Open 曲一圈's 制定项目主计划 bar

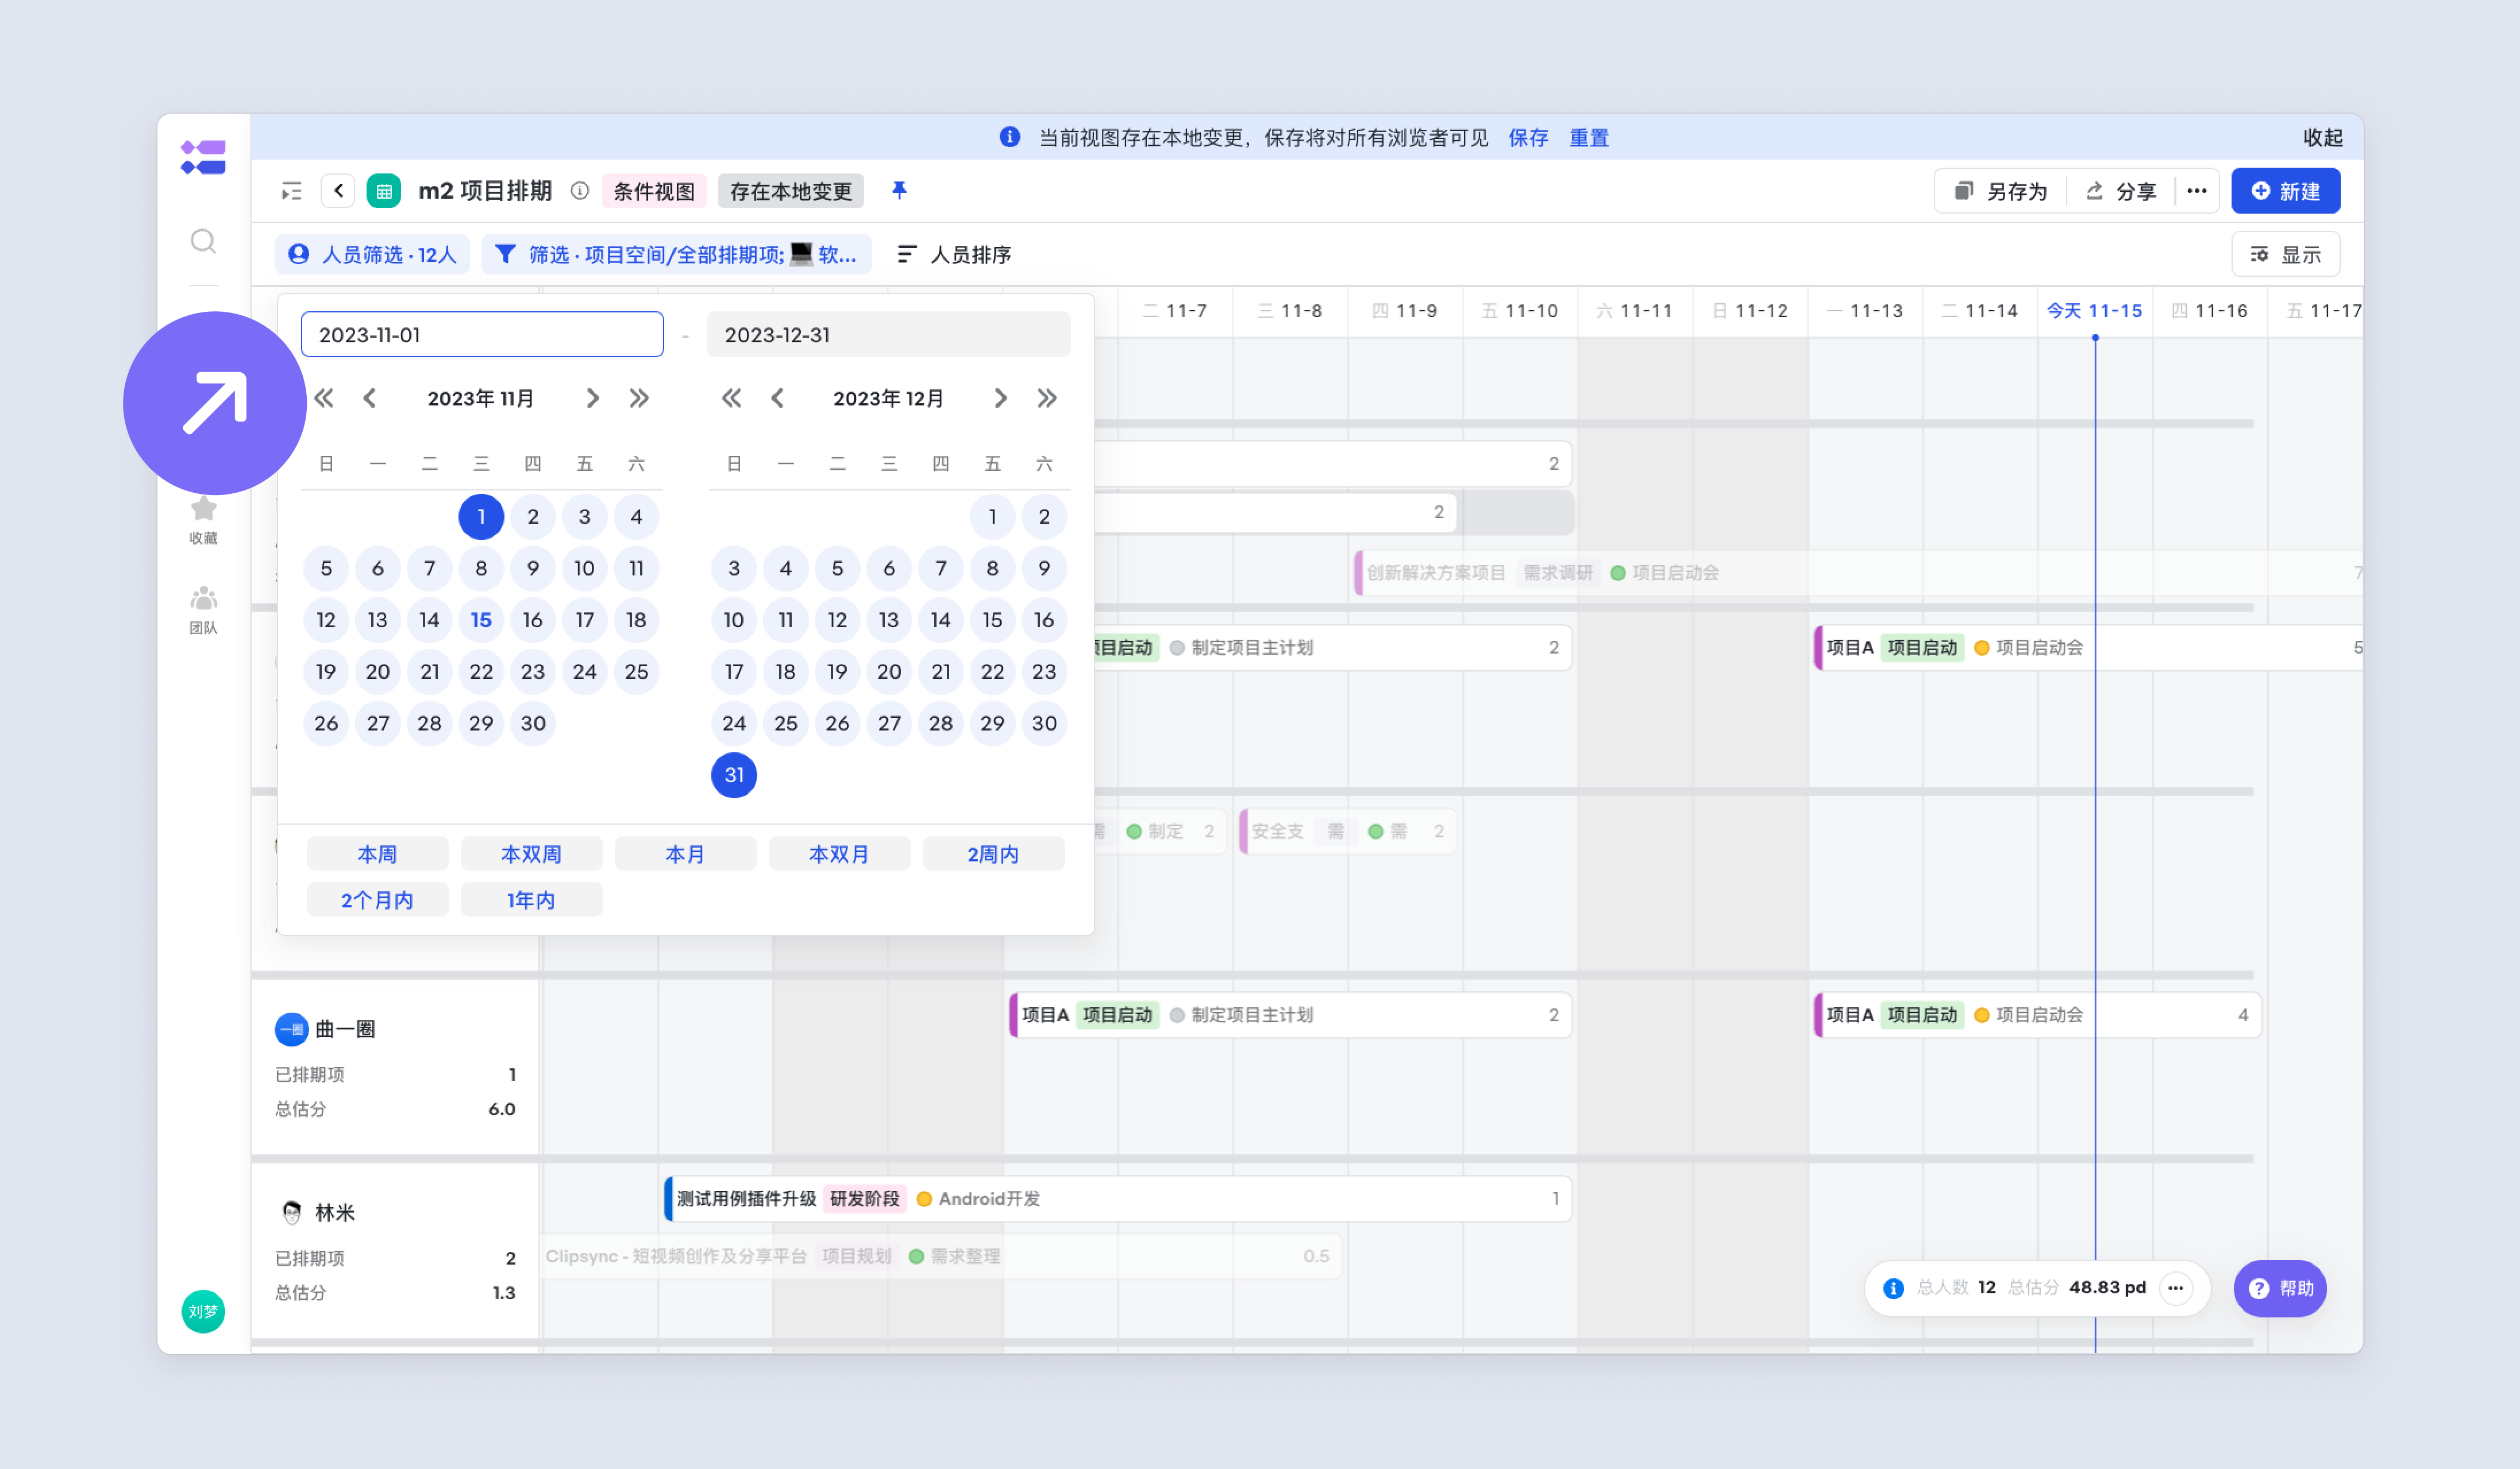1290,1014
